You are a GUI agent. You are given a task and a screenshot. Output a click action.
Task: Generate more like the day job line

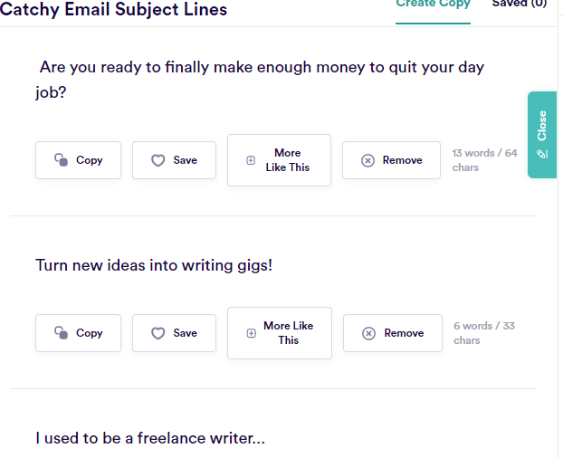point(279,160)
